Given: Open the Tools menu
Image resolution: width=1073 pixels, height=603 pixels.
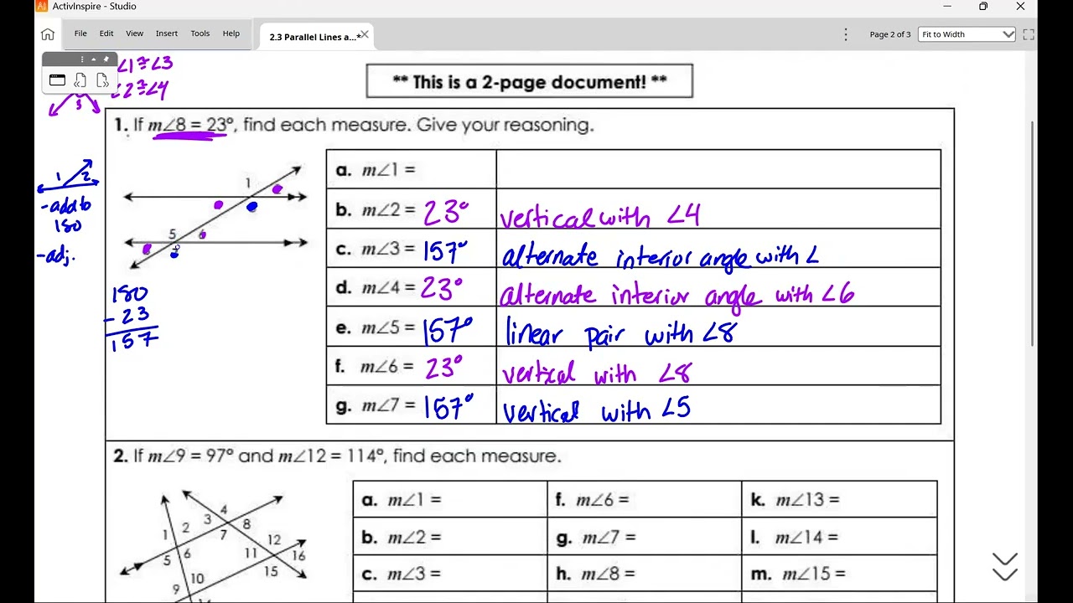Looking at the screenshot, I should click(x=200, y=33).
